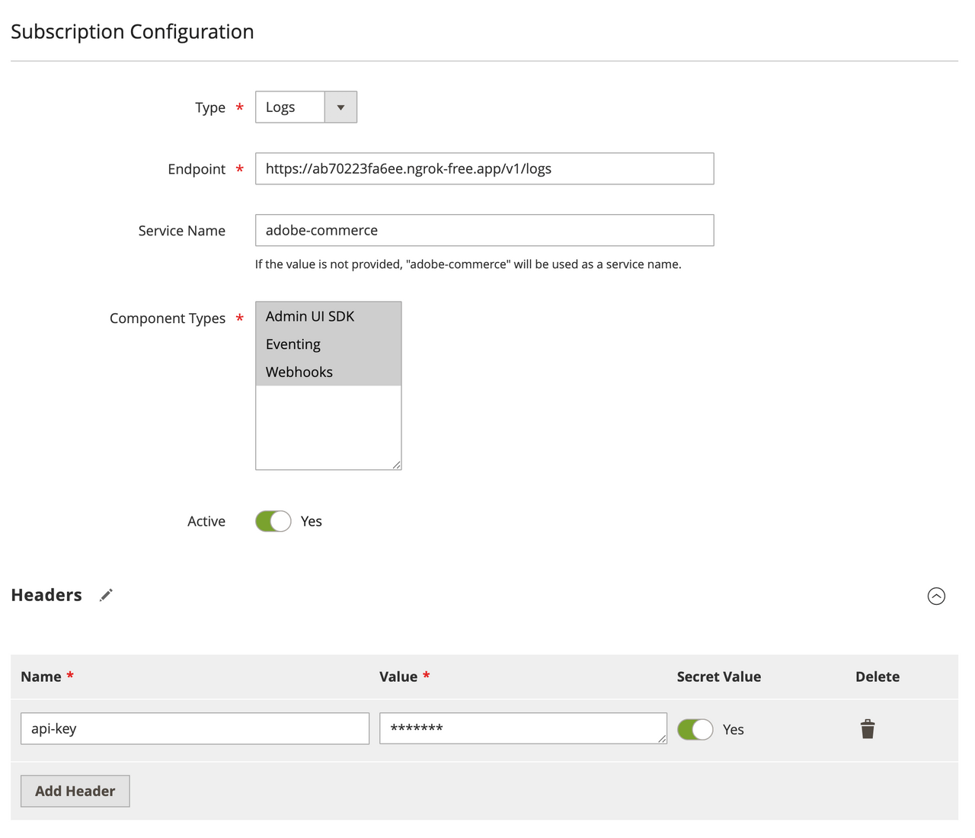Disable the Active toggle
Viewport: 975px width, 838px height.
pyautogui.click(x=273, y=521)
